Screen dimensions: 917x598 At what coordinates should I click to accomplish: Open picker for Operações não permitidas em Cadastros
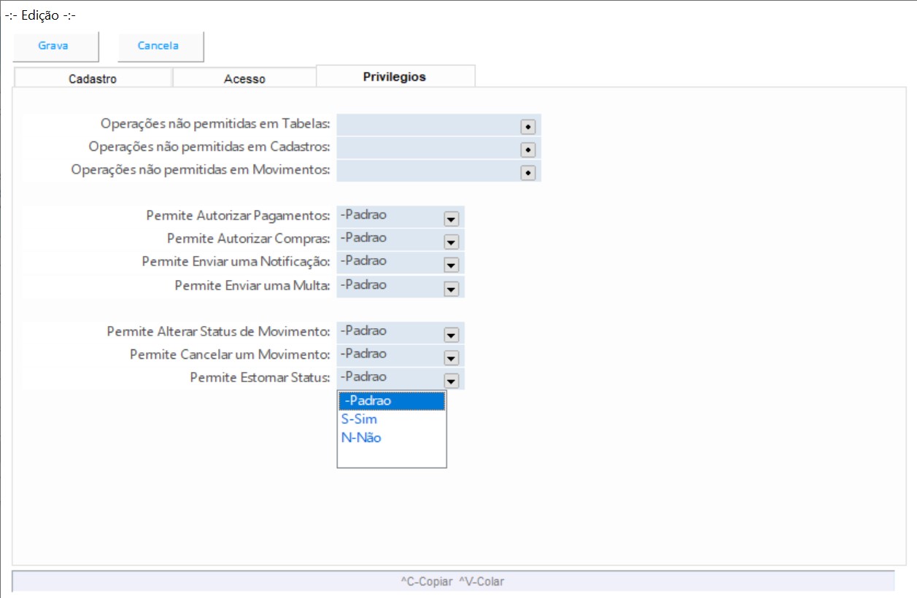(527, 149)
